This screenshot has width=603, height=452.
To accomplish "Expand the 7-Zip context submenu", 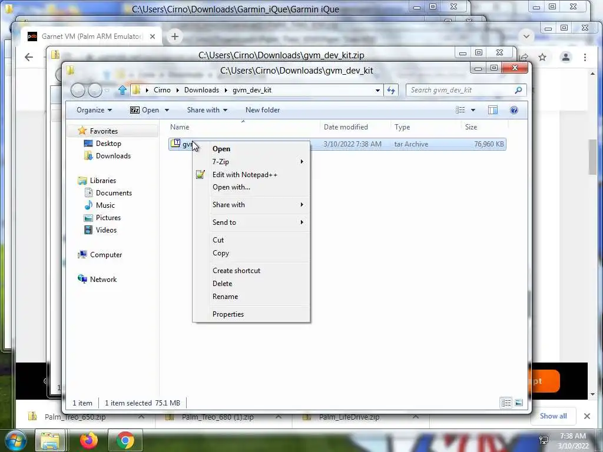I will (251, 162).
